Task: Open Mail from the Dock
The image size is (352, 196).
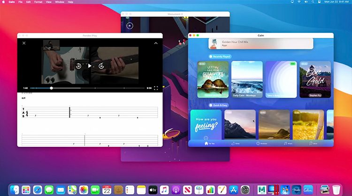Action: click(61, 190)
